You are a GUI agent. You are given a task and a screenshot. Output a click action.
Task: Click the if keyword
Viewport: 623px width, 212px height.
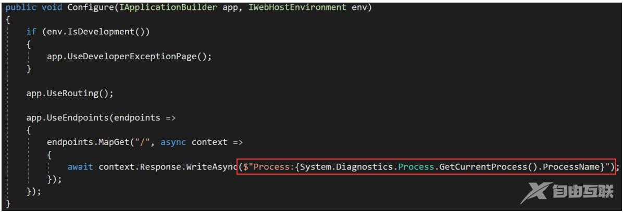(x=31, y=32)
